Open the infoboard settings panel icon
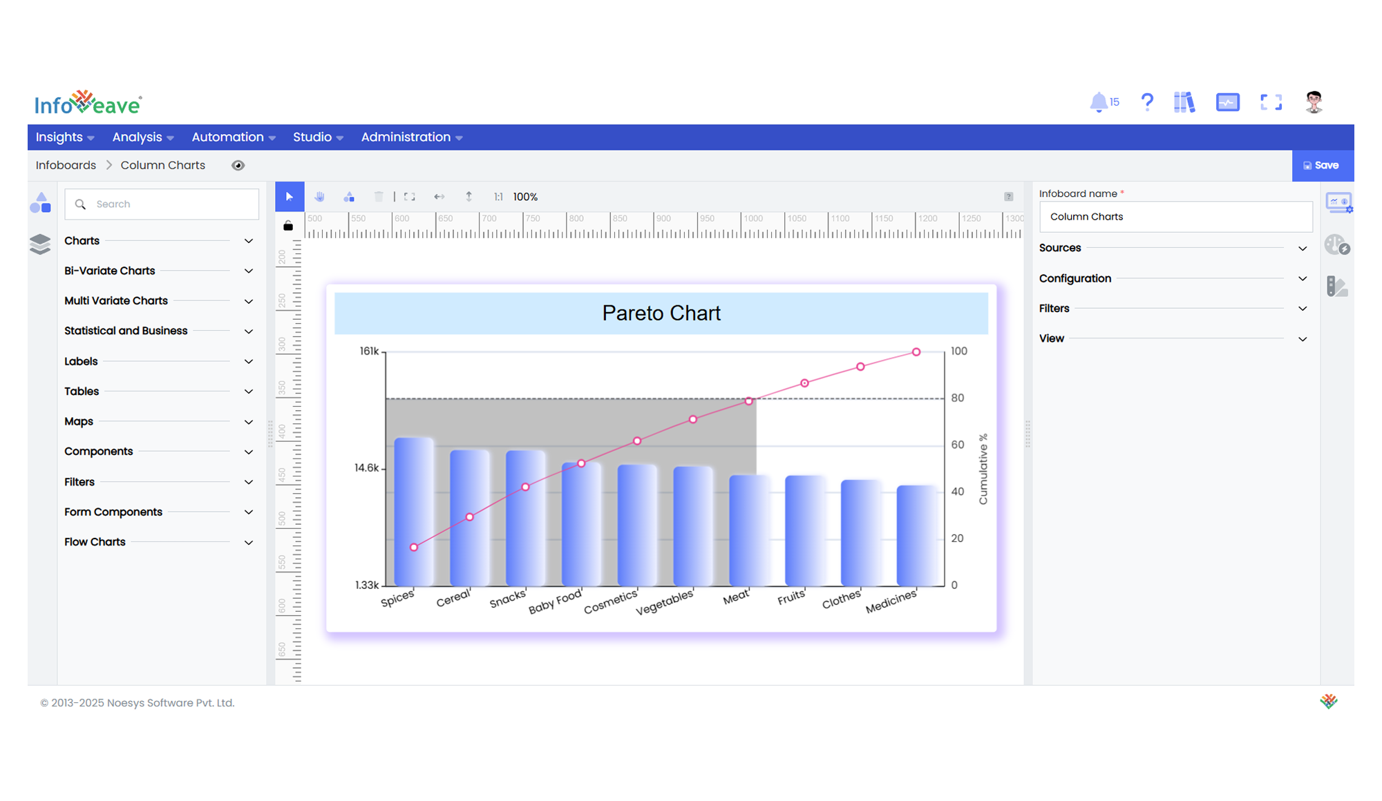1382x801 pixels. 1338,203
